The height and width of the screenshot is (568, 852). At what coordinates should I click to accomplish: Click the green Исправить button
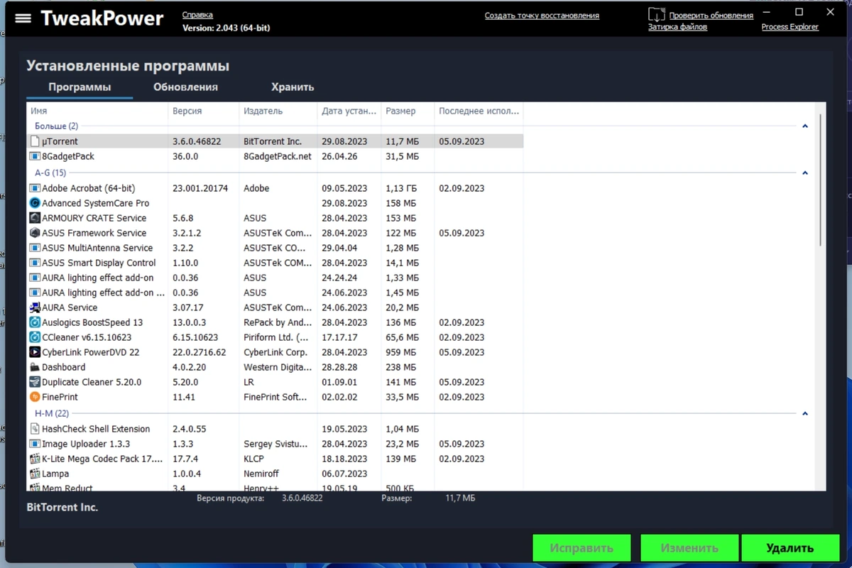pos(581,548)
